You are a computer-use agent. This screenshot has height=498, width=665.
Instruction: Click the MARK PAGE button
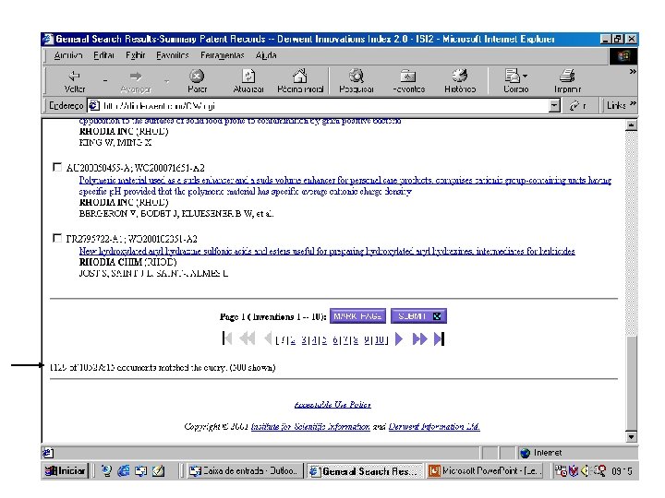pyautogui.click(x=357, y=316)
